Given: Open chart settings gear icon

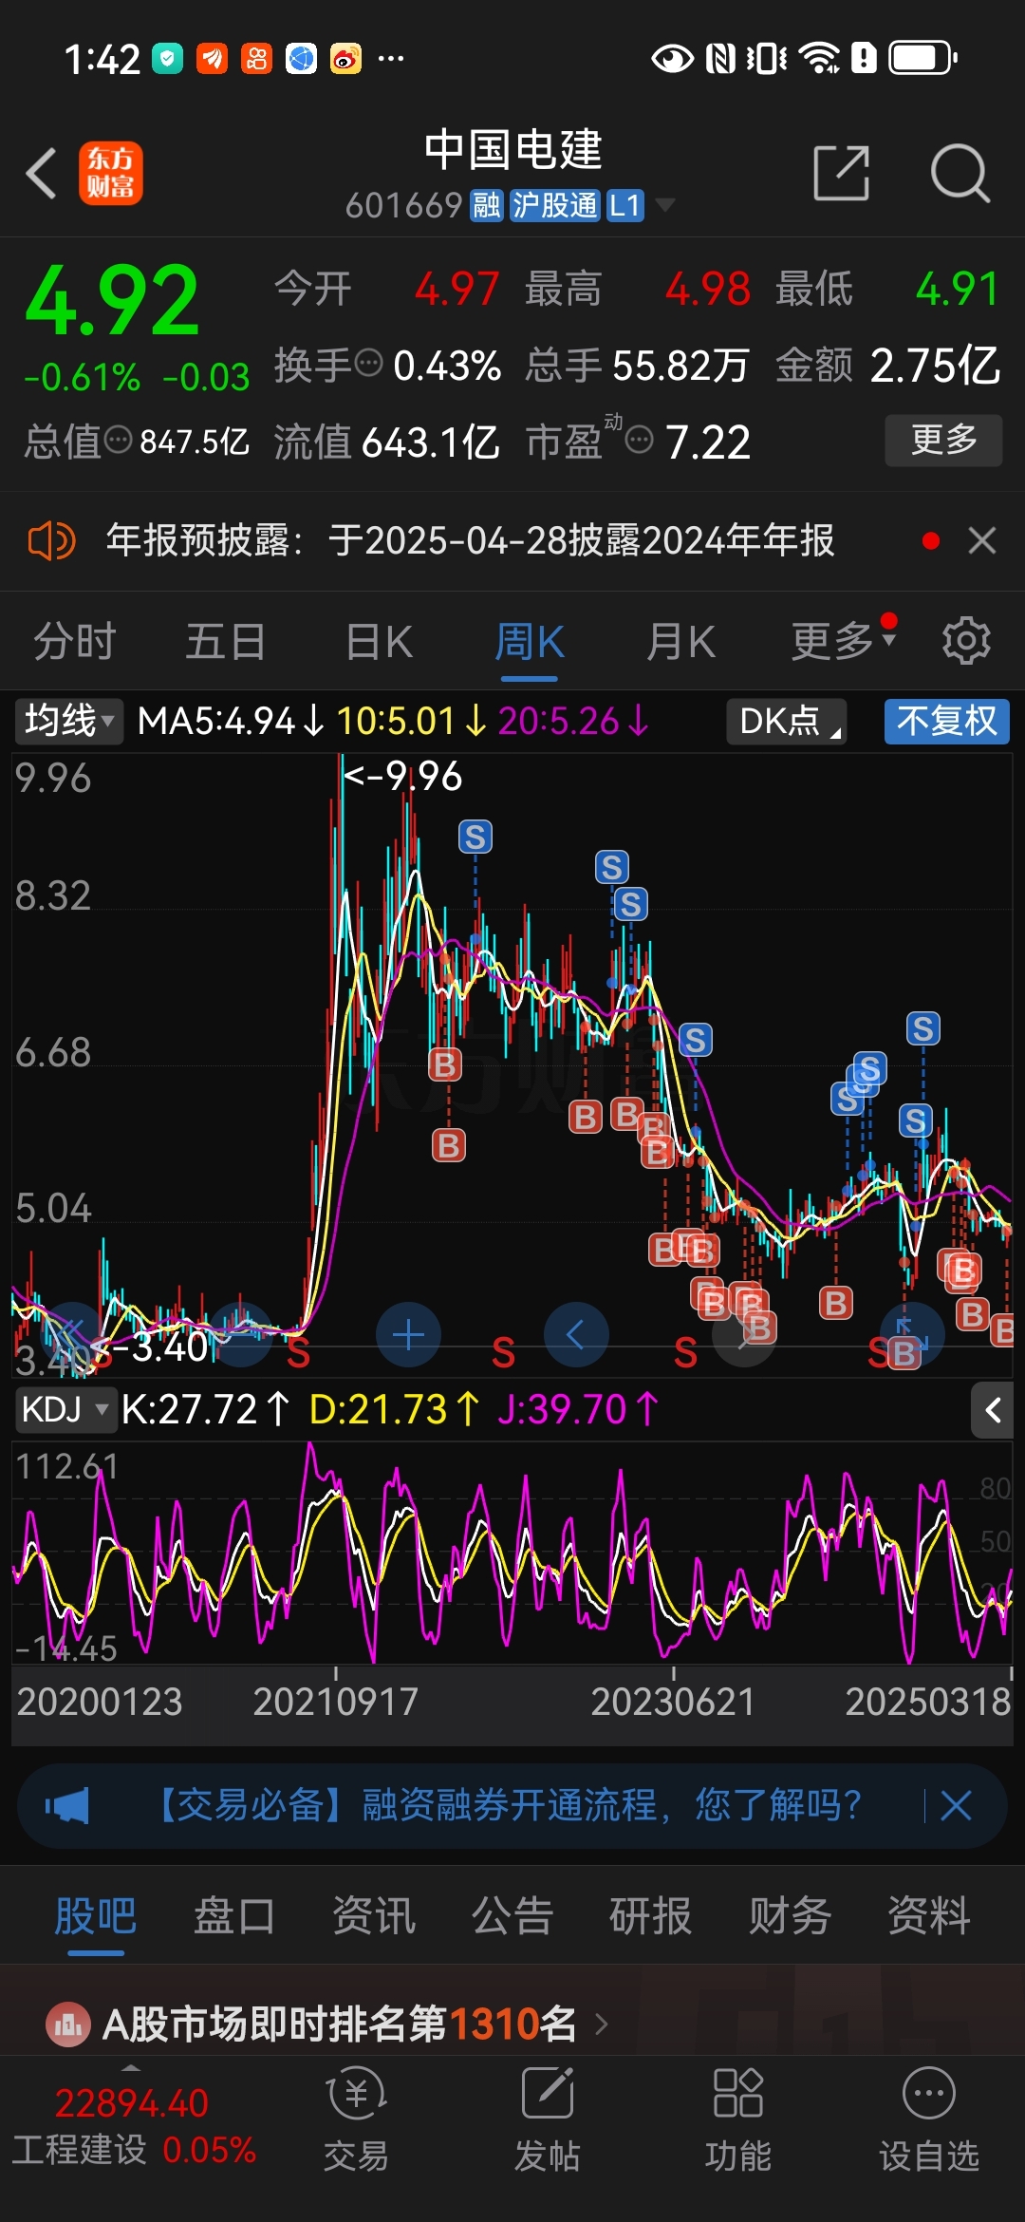Looking at the screenshot, I should pyautogui.click(x=966, y=641).
